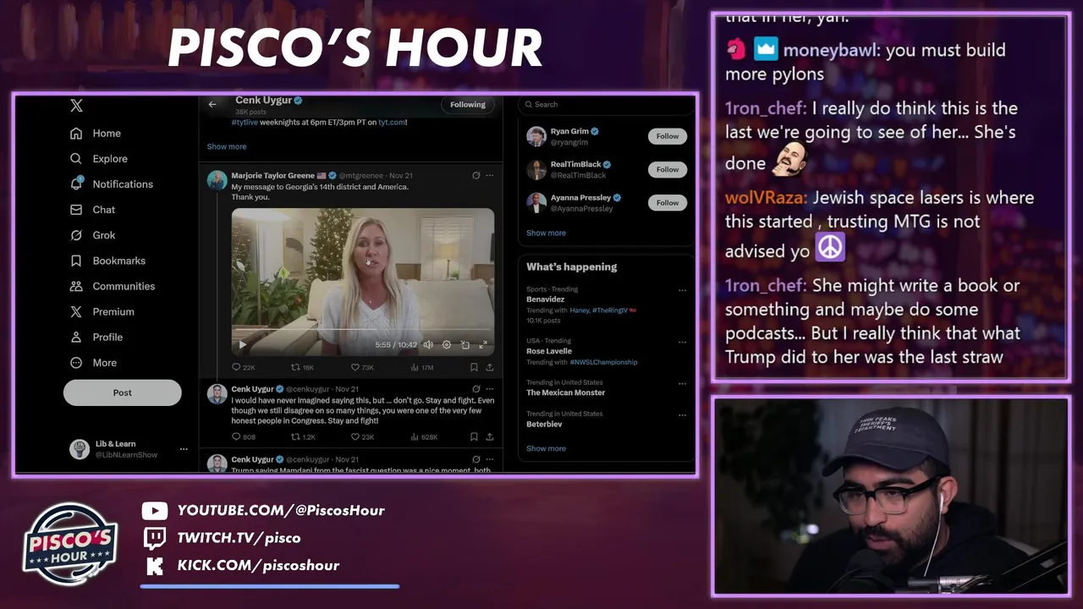The height and width of the screenshot is (609, 1083).
Task: Open the tyt.com link
Action: pyautogui.click(x=392, y=122)
